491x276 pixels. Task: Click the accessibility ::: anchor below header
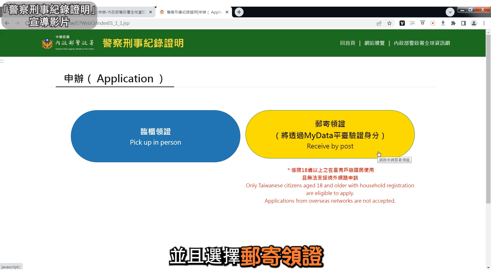pos(2,61)
